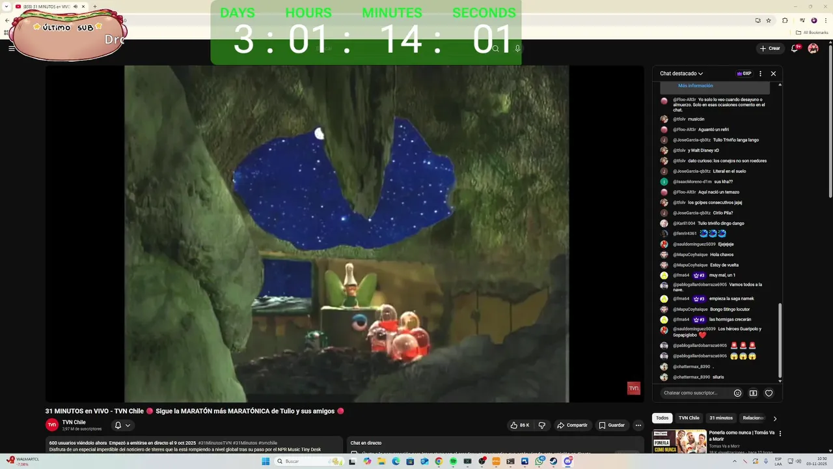Open the subscription notification bell dropdown
The image size is (833, 469).
[x=122, y=425]
